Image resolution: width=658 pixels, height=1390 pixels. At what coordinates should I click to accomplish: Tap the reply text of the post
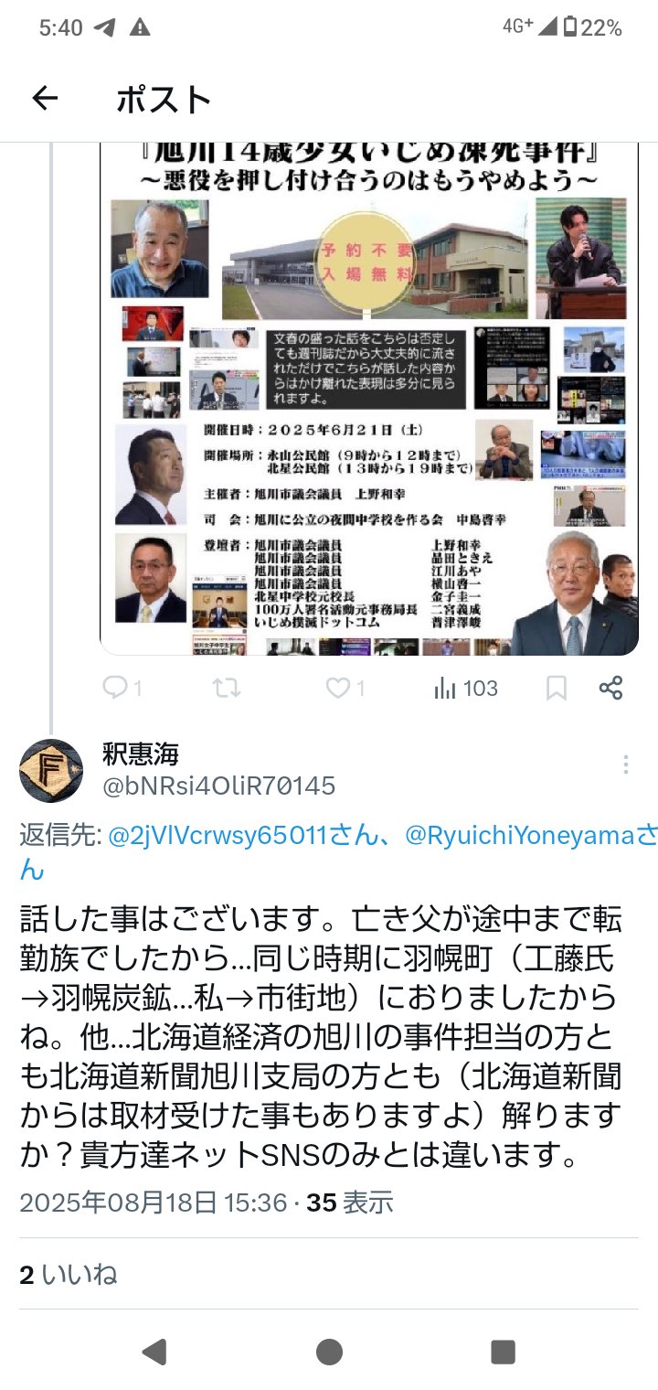tap(322, 1037)
